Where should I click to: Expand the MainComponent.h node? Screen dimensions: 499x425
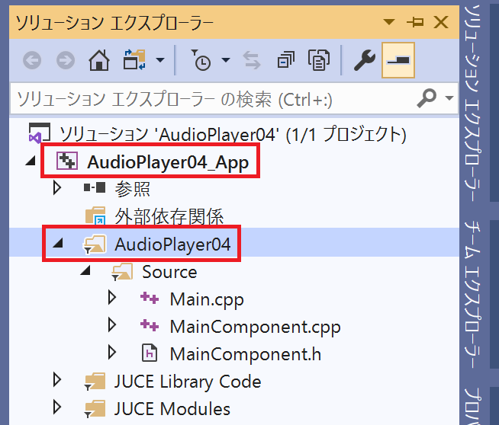112,353
